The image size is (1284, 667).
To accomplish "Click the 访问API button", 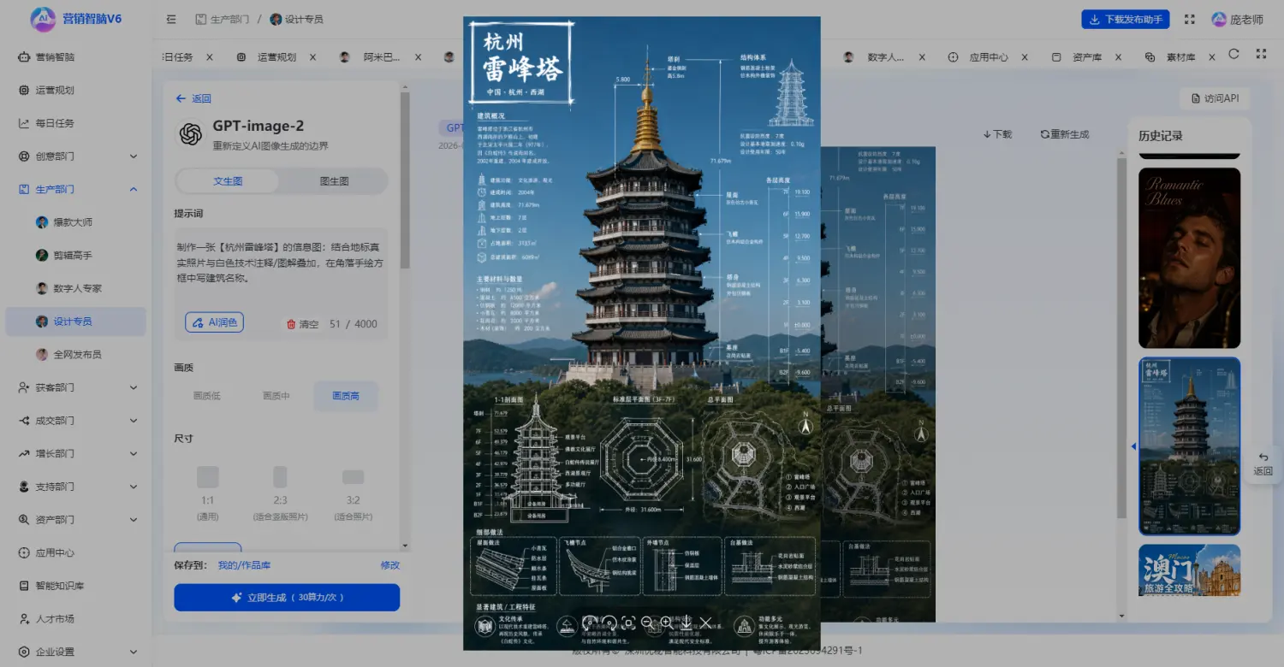I will point(1216,98).
